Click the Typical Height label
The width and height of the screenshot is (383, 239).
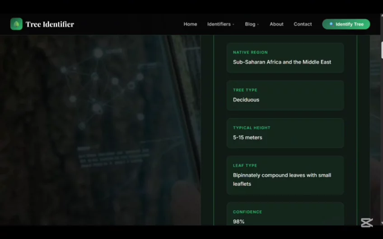252,128
